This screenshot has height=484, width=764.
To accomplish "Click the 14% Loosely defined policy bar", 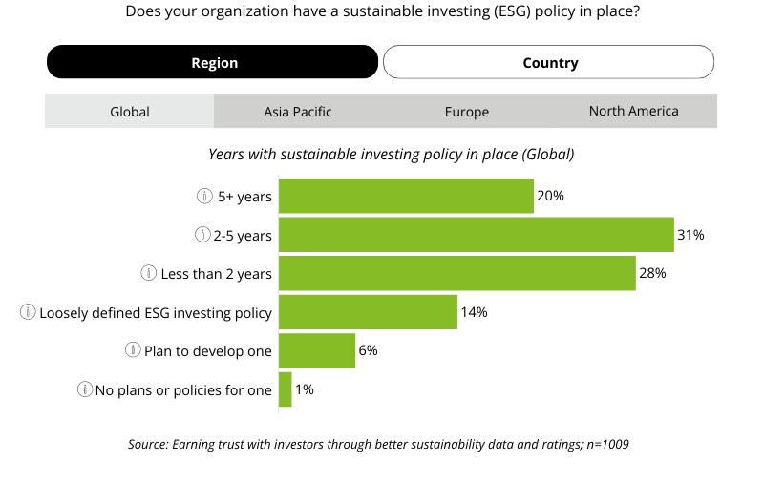I will click(x=368, y=312).
